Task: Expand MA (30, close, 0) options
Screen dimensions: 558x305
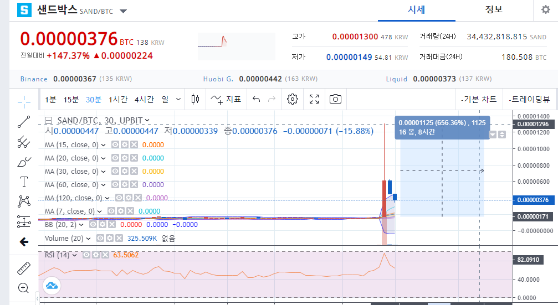Action: (x=103, y=172)
